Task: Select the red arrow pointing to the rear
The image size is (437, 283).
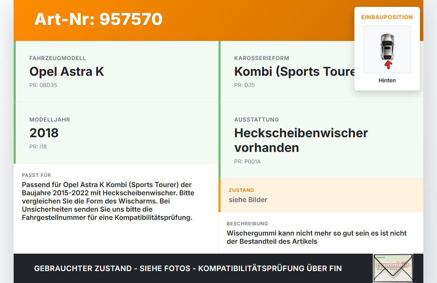Action: tap(387, 65)
